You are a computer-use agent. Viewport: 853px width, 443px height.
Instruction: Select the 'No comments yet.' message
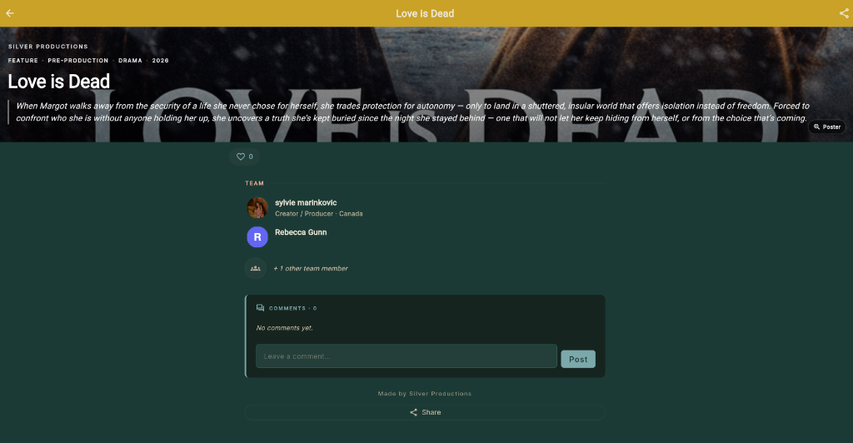pos(285,328)
